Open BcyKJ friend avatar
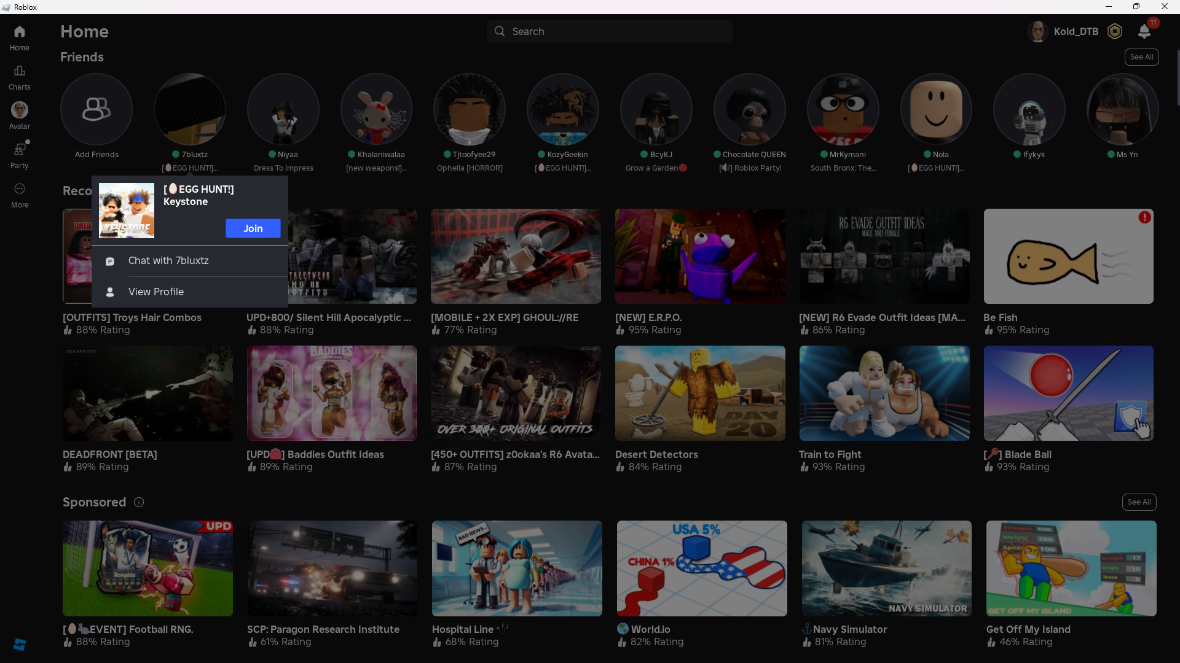 [x=656, y=109]
